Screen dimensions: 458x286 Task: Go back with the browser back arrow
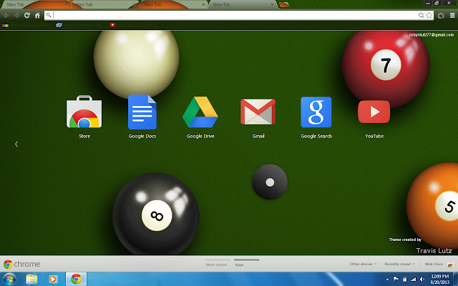pos(6,15)
